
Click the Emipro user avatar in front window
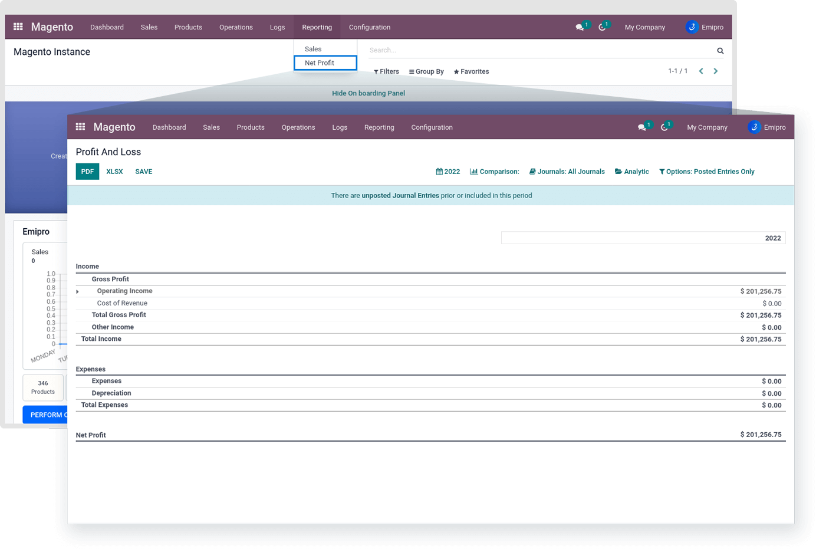754,127
